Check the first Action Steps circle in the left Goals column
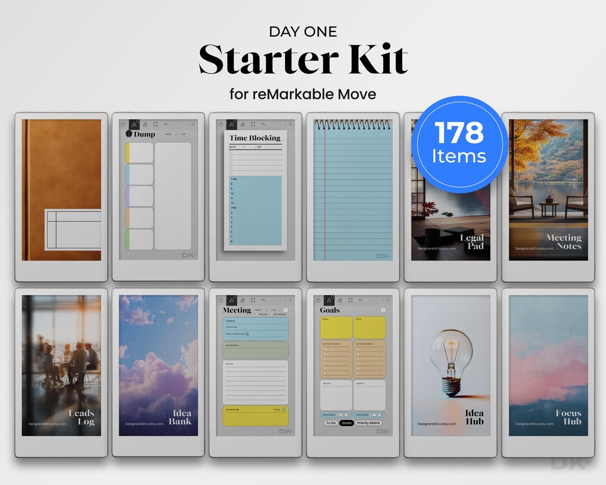 [325, 349]
